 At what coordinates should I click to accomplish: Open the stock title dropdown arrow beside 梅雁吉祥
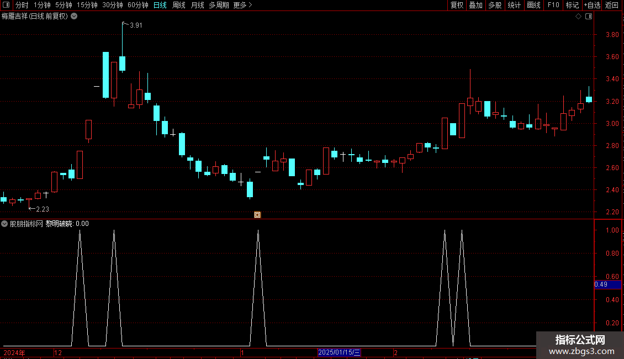[74, 17]
